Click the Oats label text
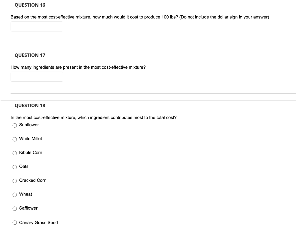This screenshot has height=233, width=296. 23,166
